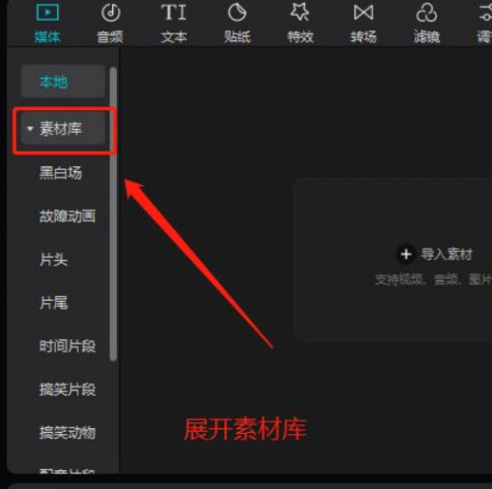The width and height of the screenshot is (492, 489).
Task: Click the plus icon beside 导入素材
Action: (406, 254)
